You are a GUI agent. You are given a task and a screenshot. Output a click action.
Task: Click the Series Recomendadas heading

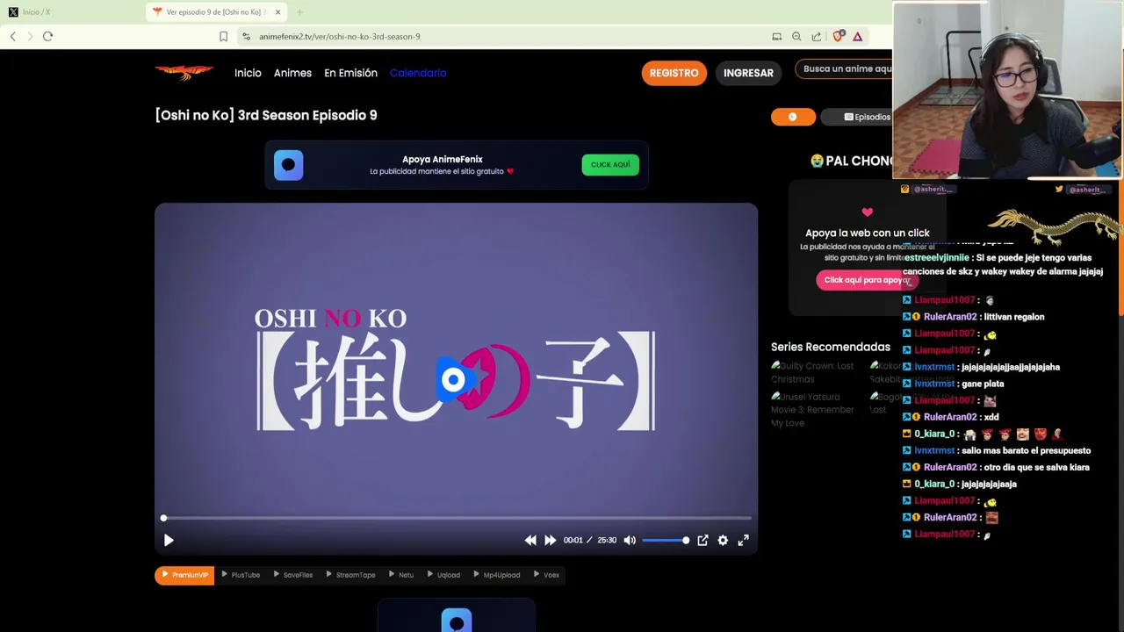tap(831, 347)
